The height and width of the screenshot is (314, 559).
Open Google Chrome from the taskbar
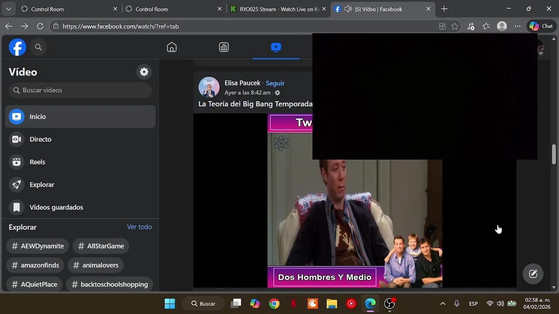[274, 304]
